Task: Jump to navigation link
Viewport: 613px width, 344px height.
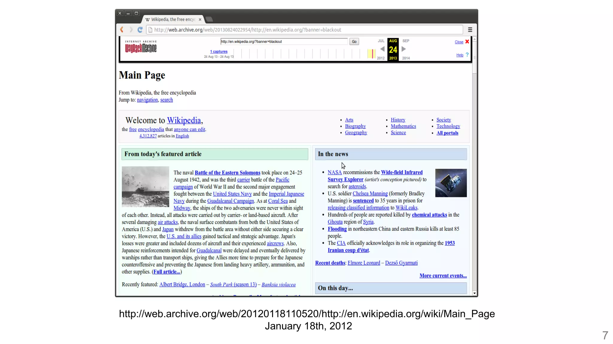Action: (x=147, y=100)
